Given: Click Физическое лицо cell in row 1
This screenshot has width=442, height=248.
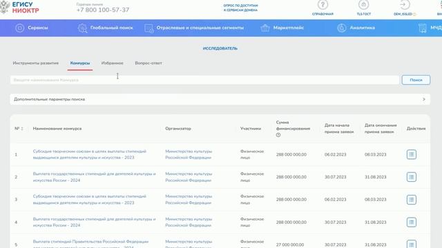Looking at the screenshot, I should coord(252,154).
